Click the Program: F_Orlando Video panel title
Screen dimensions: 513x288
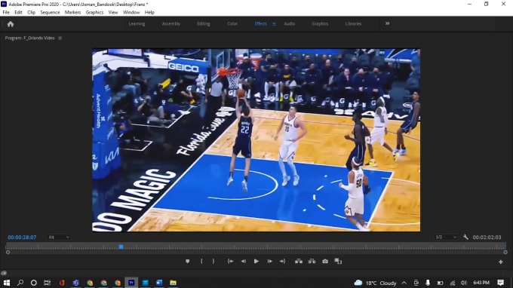pos(29,38)
